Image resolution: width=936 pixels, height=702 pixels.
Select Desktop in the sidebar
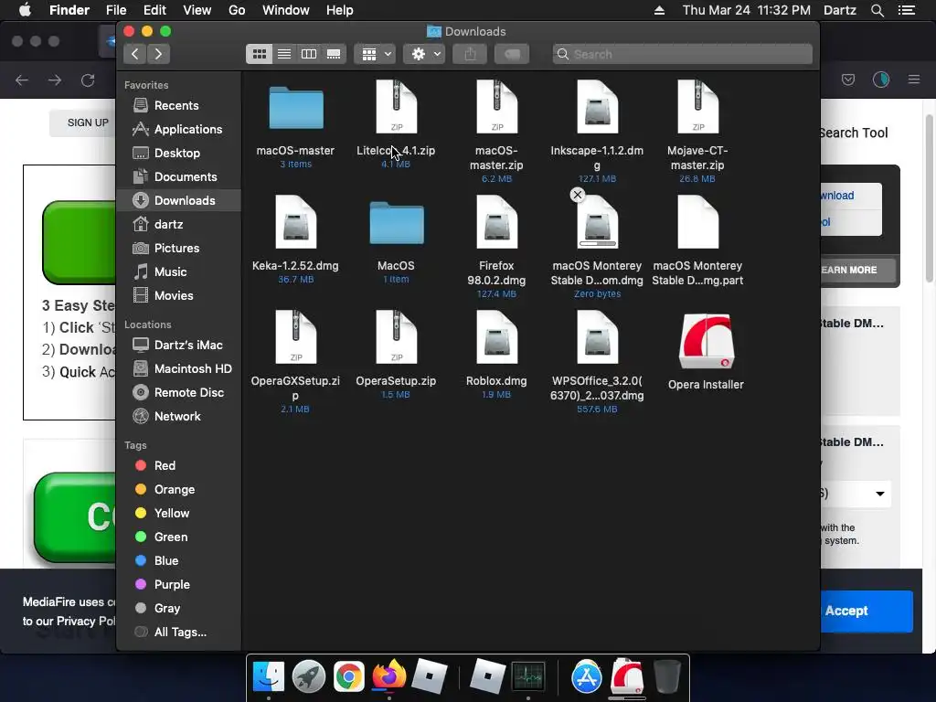tap(179, 154)
